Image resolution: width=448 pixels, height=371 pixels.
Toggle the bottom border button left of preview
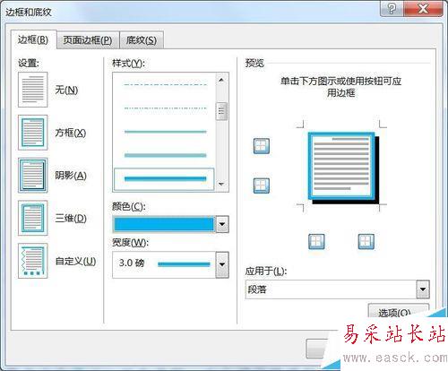[262, 185]
